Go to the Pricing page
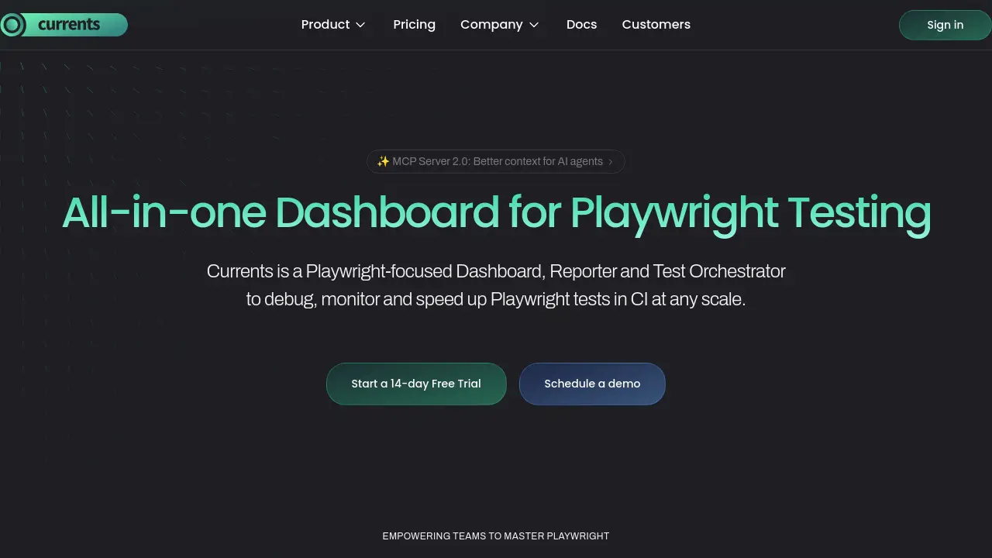 [414, 25]
